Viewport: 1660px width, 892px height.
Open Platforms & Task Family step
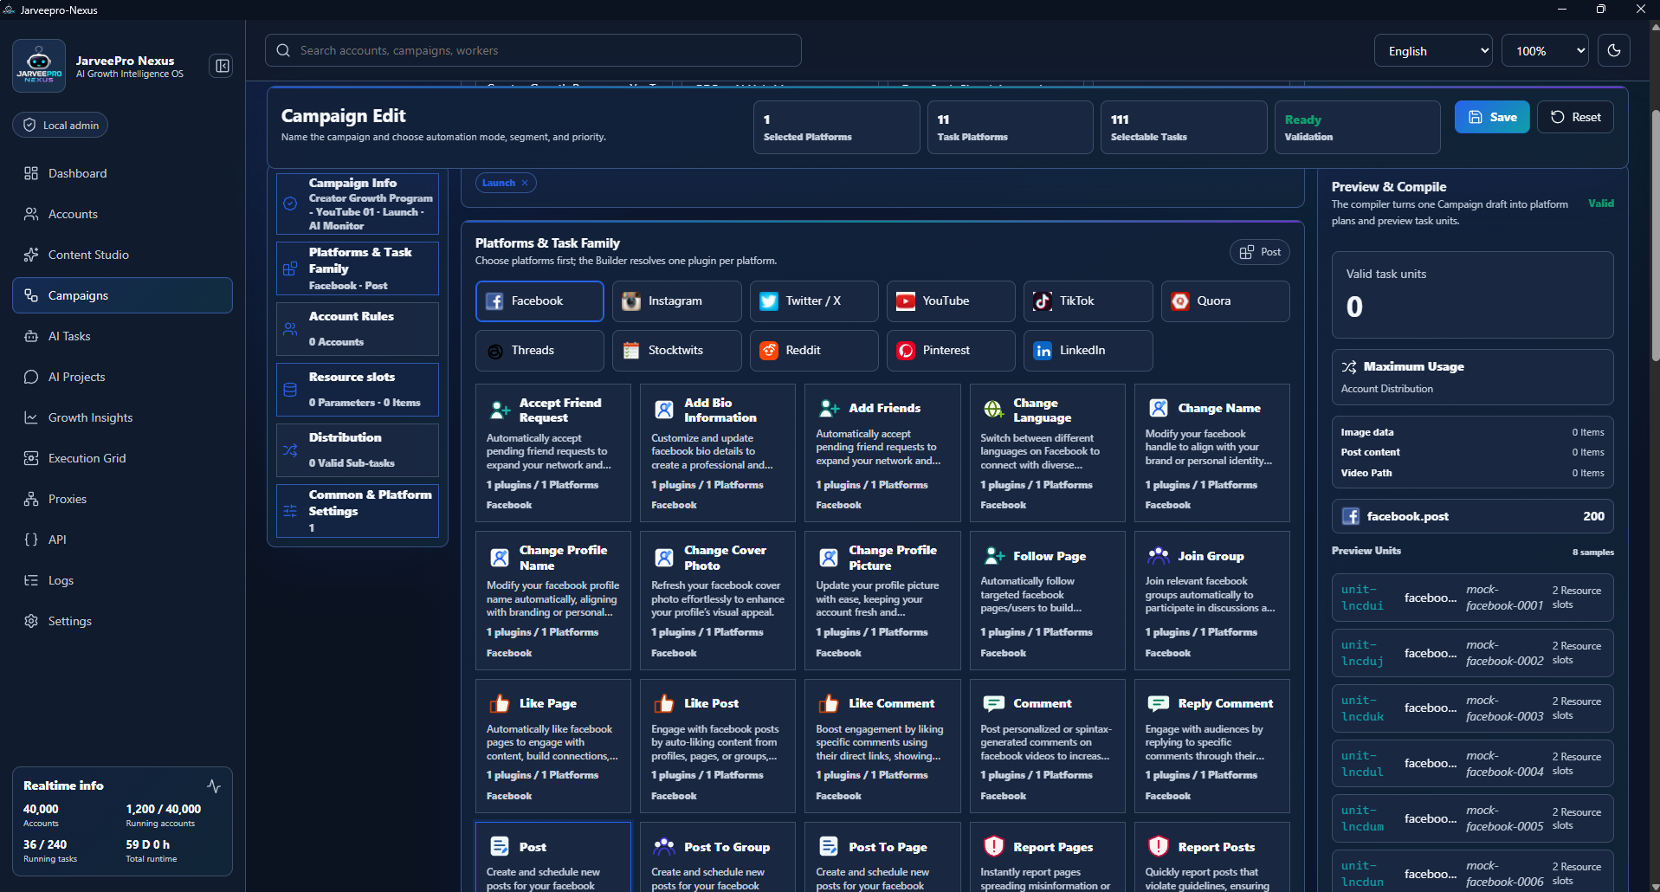point(358,268)
